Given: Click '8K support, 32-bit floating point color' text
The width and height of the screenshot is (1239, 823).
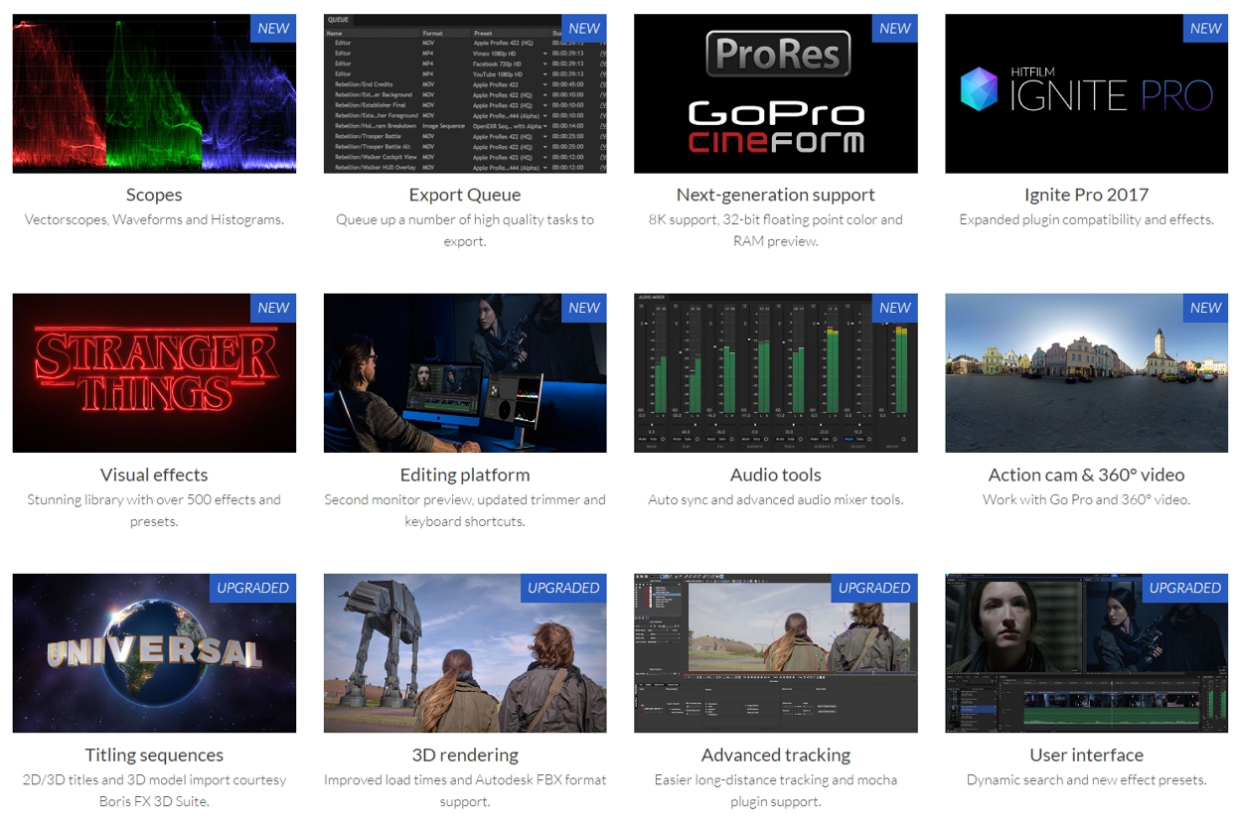Looking at the screenshot, I should click(776, 219).
